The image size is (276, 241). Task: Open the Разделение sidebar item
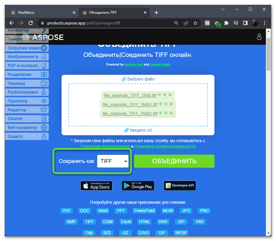(x=27, y=74)
